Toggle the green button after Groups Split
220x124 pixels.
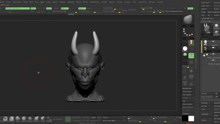[190, 8]
